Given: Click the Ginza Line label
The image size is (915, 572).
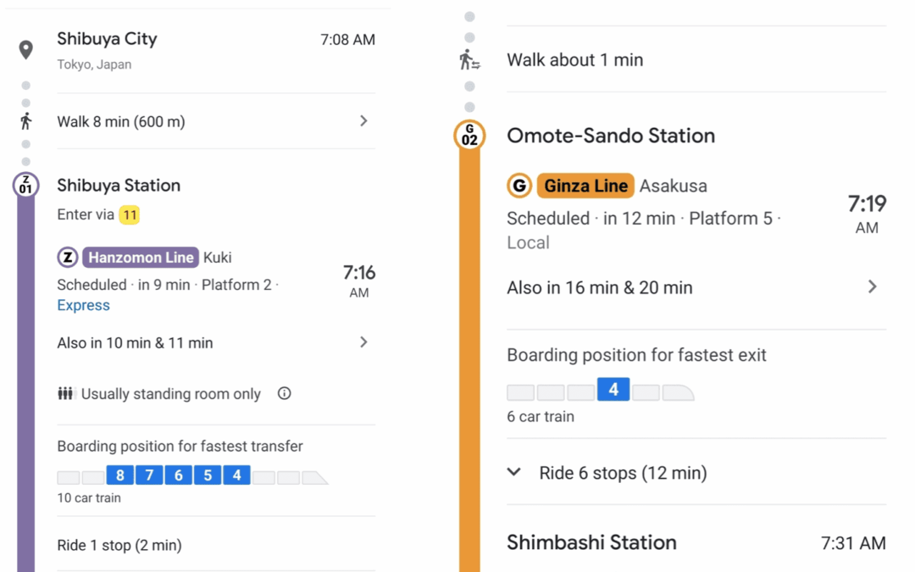Looking at the screenshot, I should (x=585, y=186).
